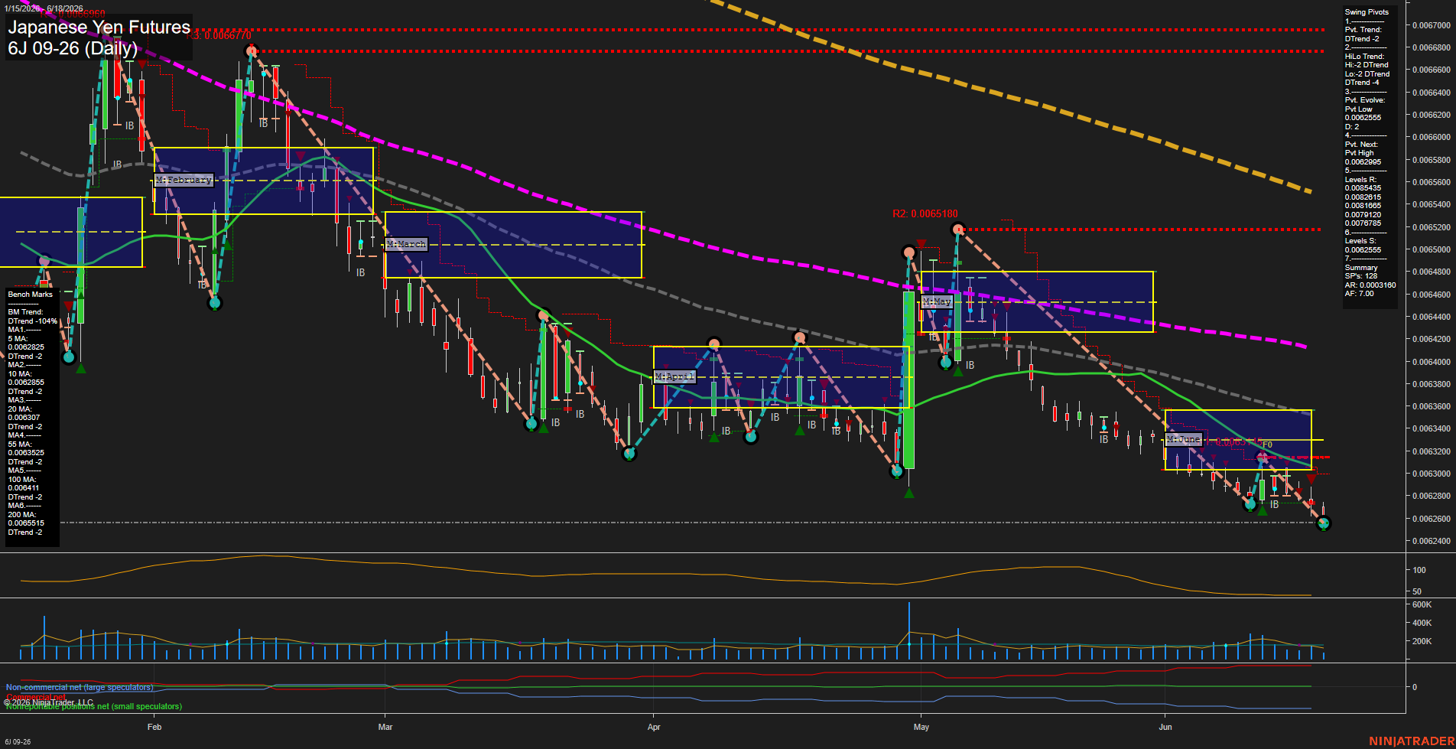Click the Apr label on time axis
The height and width of the screenshot is (749, 1456).
(x=654, y=727)
